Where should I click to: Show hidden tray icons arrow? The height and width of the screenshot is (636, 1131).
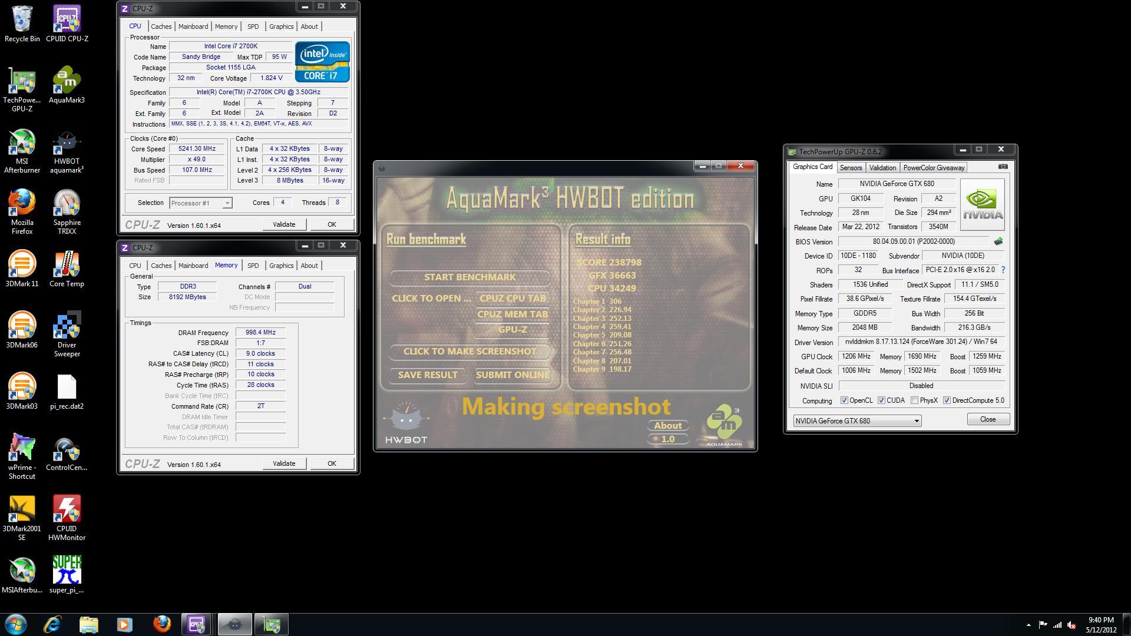[1029, 625]
